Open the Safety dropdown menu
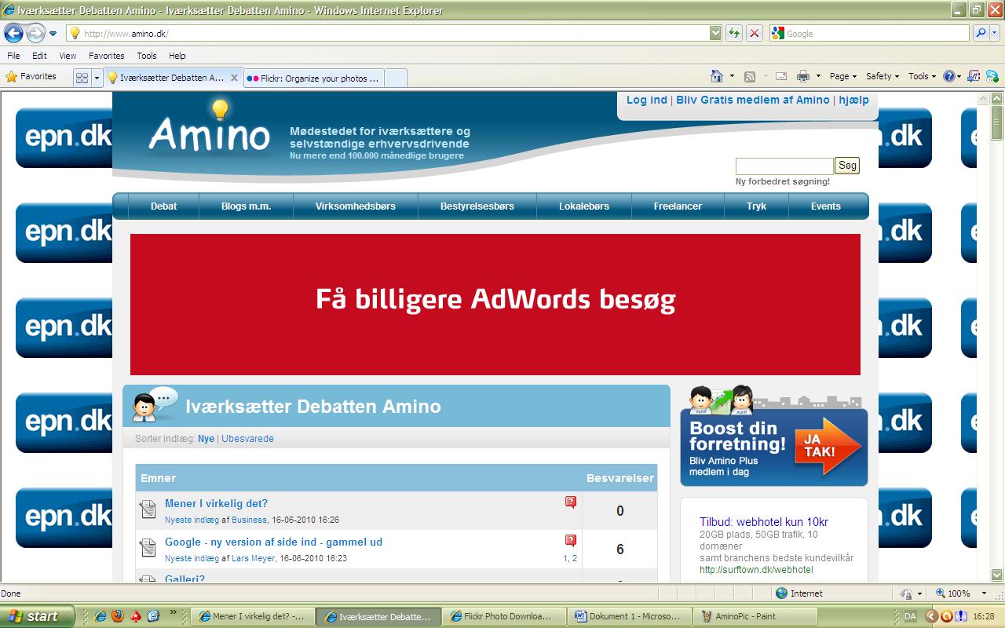1005x628 pixels. pos(883,76)
